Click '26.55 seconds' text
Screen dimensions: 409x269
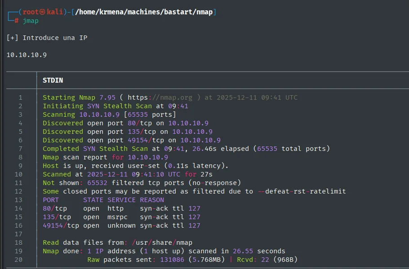click(x=259, y=251)
